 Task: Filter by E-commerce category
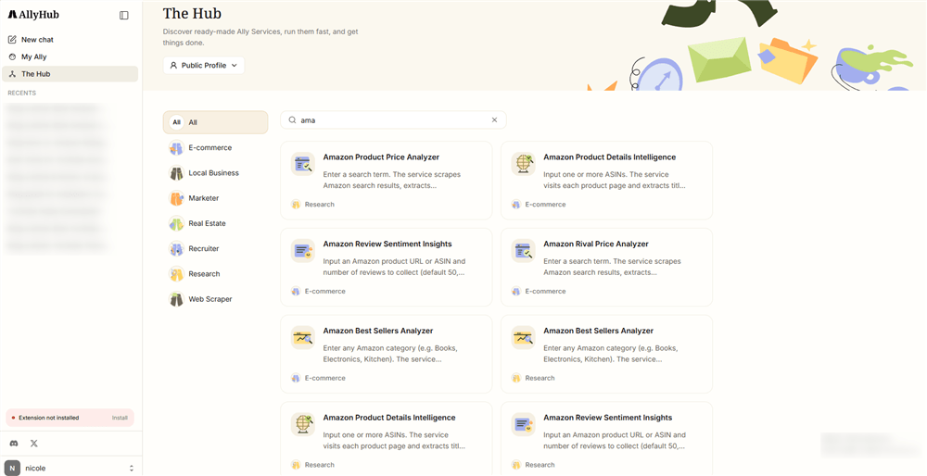215,147
